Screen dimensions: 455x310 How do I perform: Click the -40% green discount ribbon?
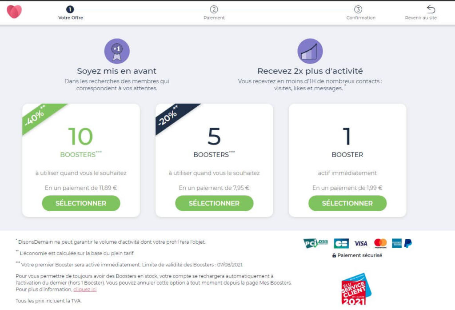[x=36, y=117]
